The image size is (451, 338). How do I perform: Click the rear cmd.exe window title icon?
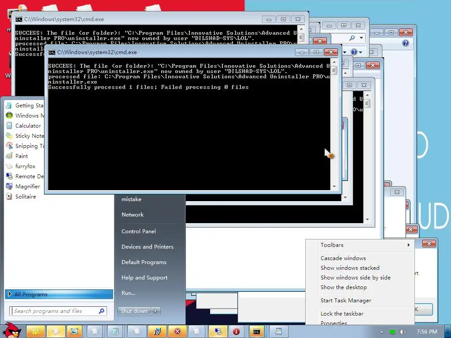(x=18, y=19)
